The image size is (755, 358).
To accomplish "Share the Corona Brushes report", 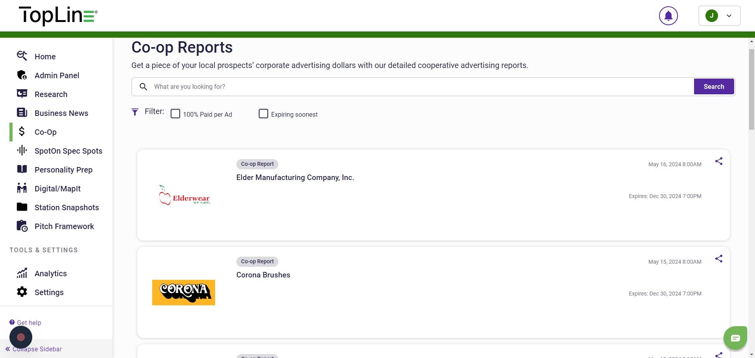I will pyautogui.click(x=718, y=259).
